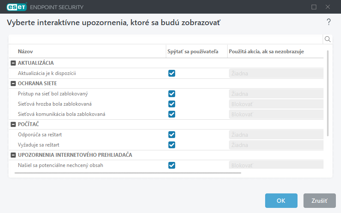Open action dropdown for 'Prístup na sieť bol zablokovaný'
The image size is (341, 213).
click(276, 94)
